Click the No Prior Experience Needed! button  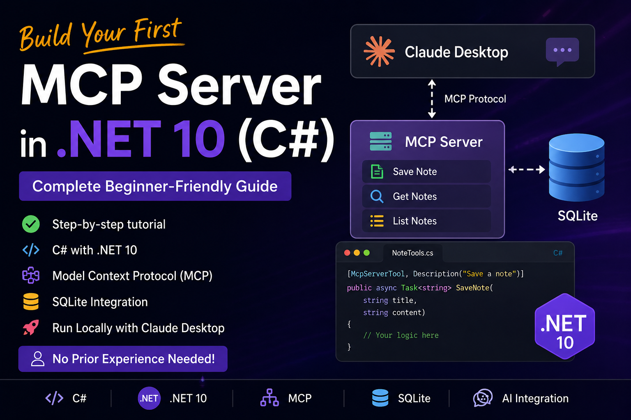[x=123, y=359]
